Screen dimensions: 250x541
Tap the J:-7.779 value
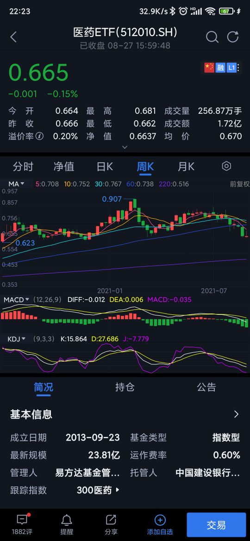(x=136, y=339)
